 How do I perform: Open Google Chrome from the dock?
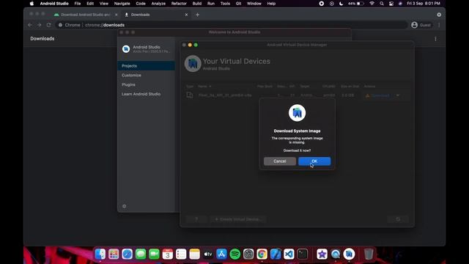262,254
